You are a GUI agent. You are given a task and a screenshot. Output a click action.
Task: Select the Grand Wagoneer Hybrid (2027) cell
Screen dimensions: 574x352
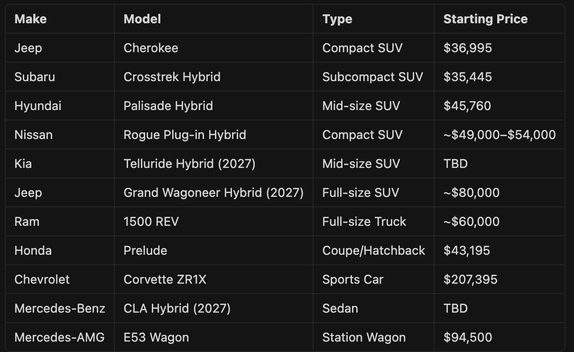pos(213,193)
